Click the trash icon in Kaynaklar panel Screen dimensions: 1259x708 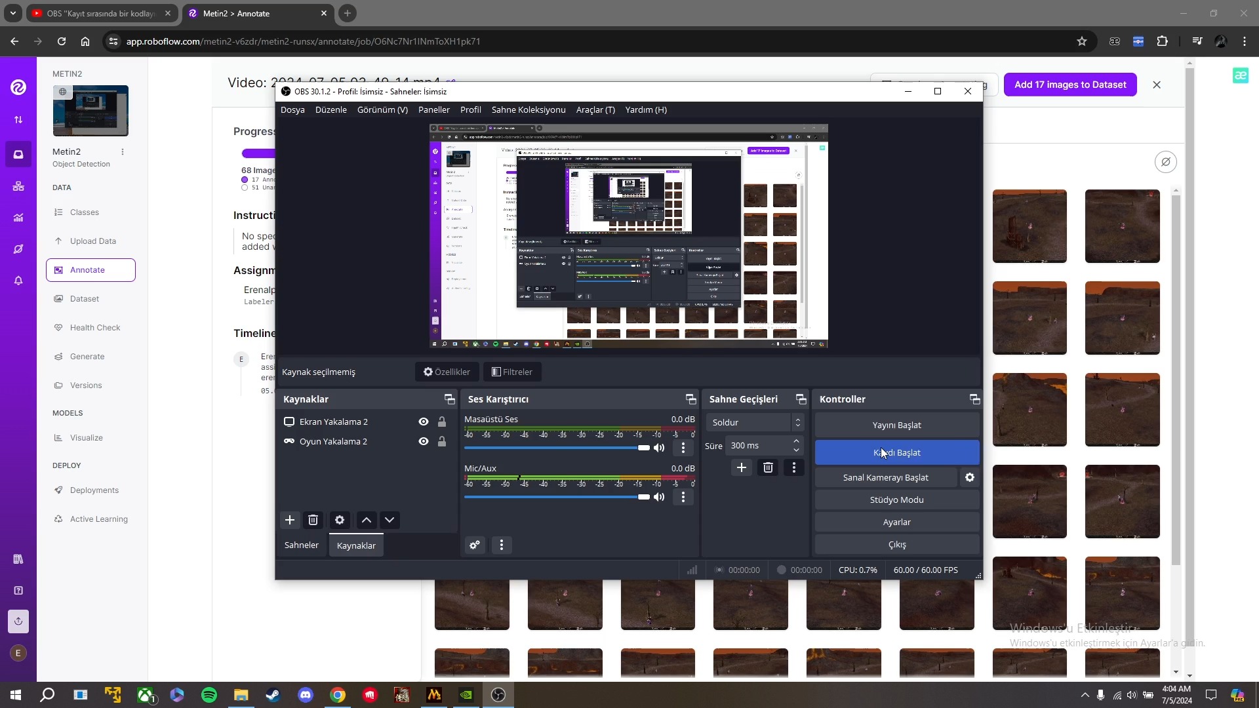tap(313, 520)
